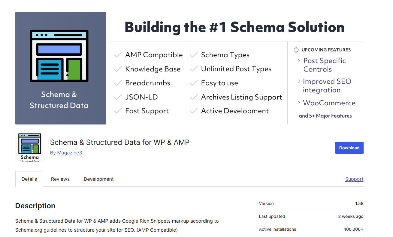Toggle the JSON-LD checkmark

118,97
